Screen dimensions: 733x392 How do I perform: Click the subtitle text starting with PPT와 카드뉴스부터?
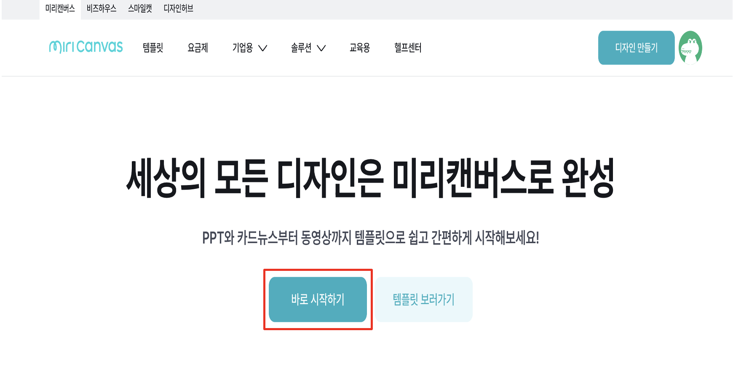[371, 238]
